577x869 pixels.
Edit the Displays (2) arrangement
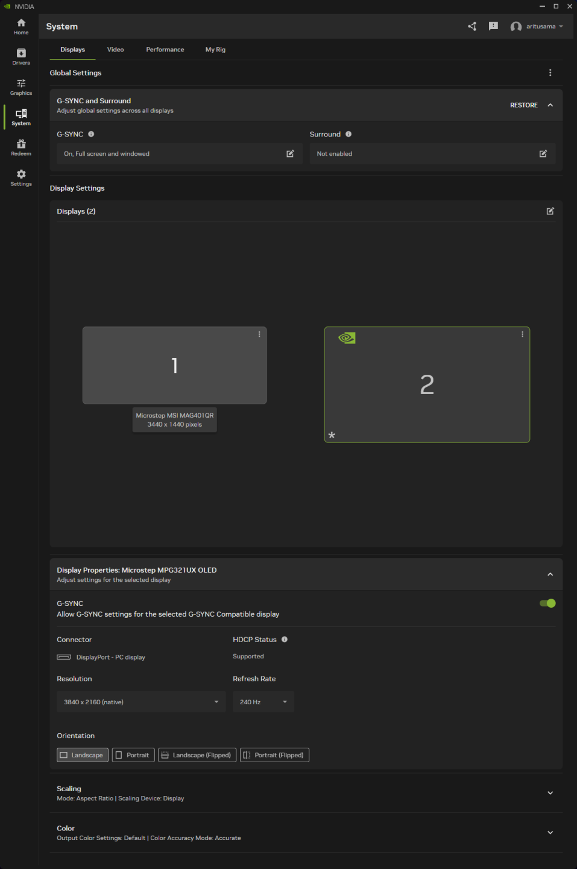click(550, 211)
